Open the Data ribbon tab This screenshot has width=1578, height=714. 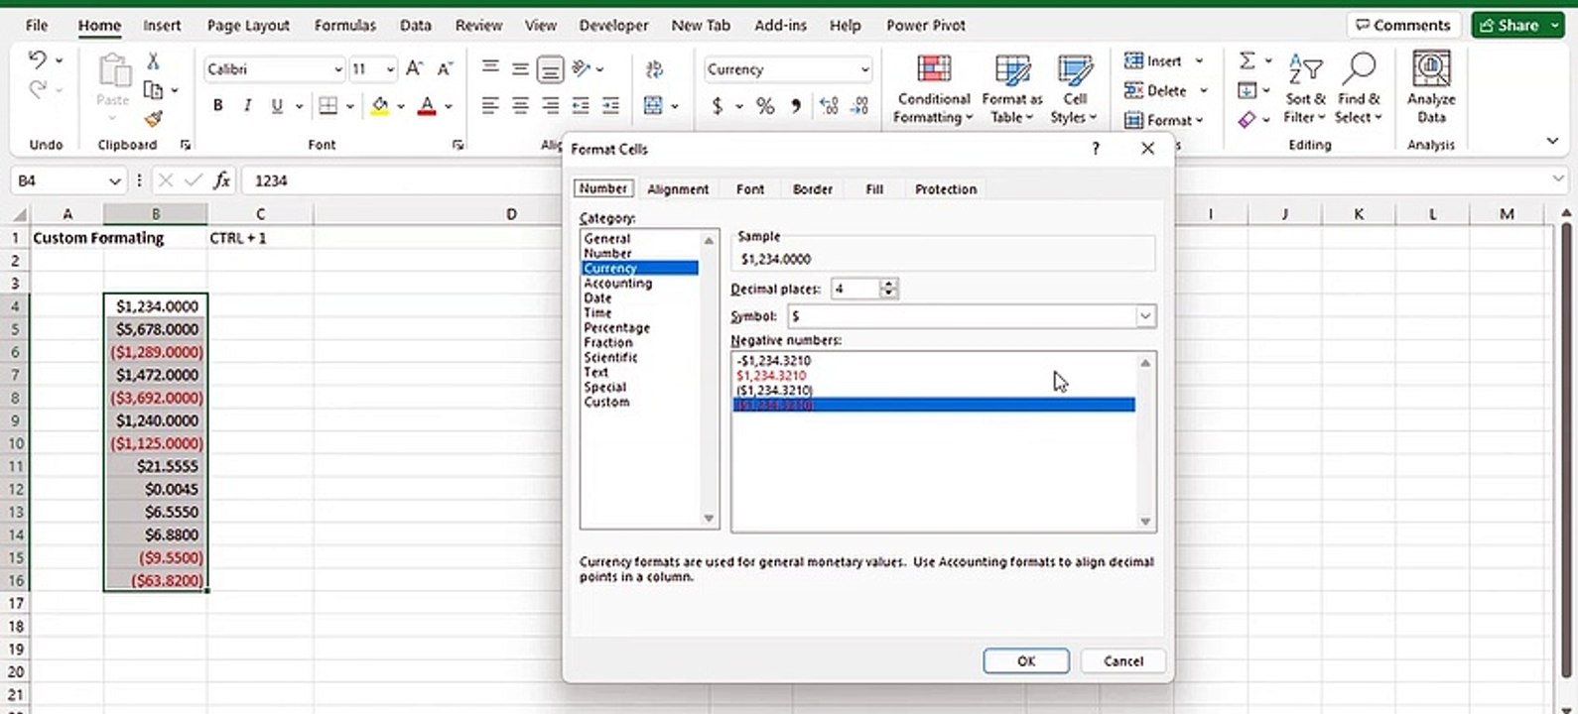tap(415, 25)
